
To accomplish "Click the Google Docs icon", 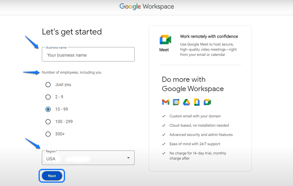I will pyautogui.click(x=197, y=102).
